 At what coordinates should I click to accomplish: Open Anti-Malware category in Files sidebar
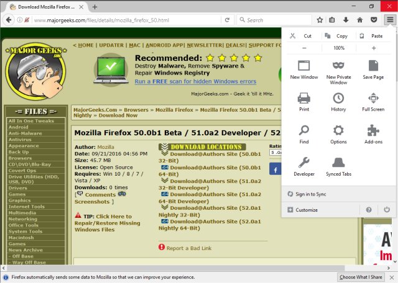tap(25, 133)
